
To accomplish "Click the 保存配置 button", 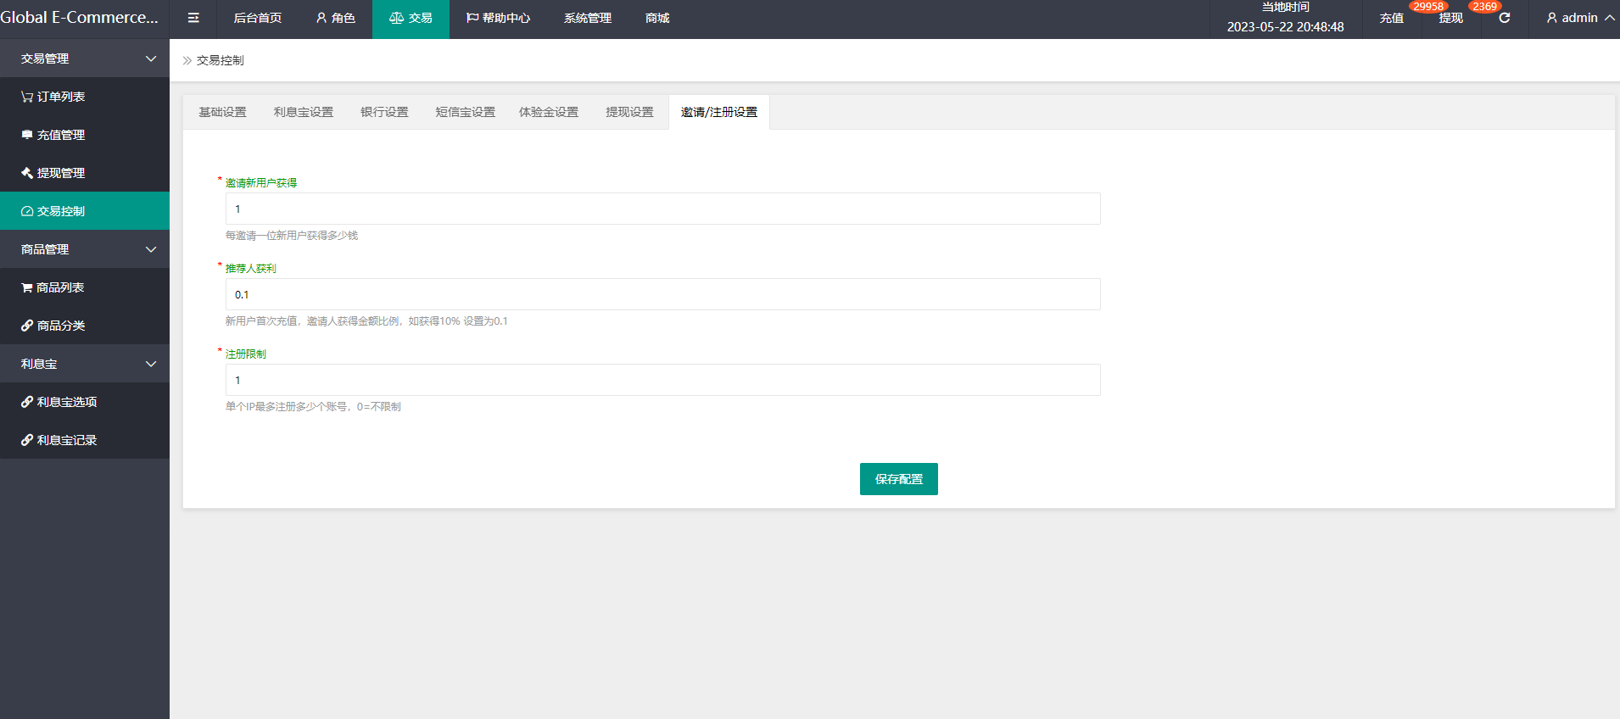I will pyautogui.click(x=899, y=479).
